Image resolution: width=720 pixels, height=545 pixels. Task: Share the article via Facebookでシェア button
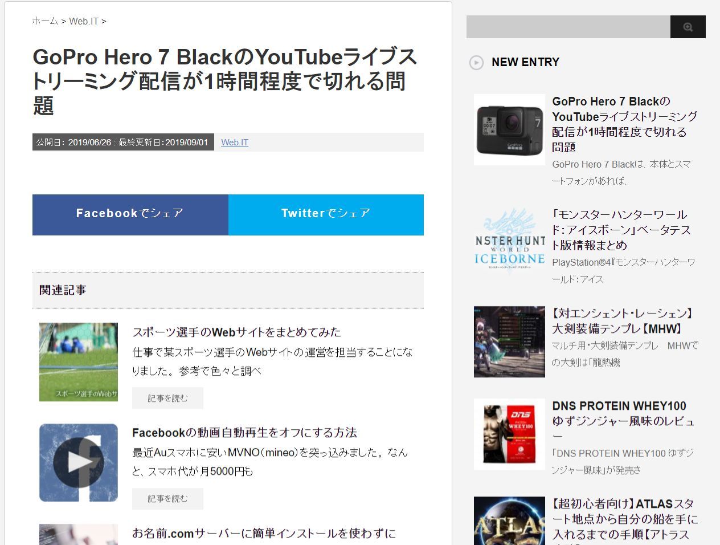[130, 214]
